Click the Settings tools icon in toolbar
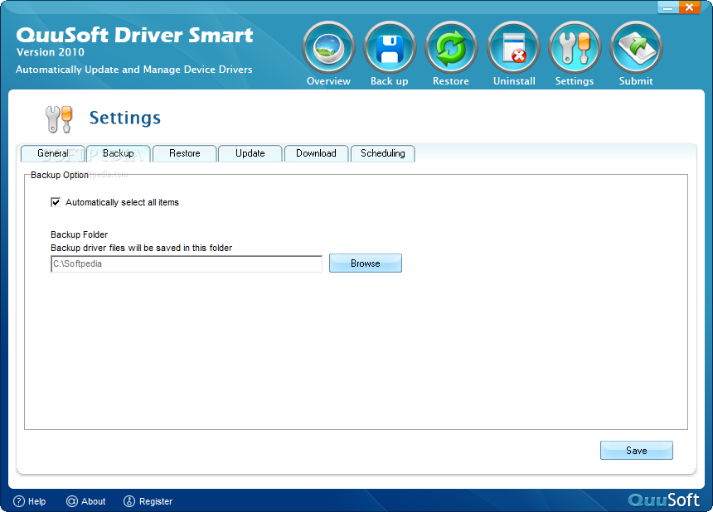The image size is (713, 512). pos(575,48)
